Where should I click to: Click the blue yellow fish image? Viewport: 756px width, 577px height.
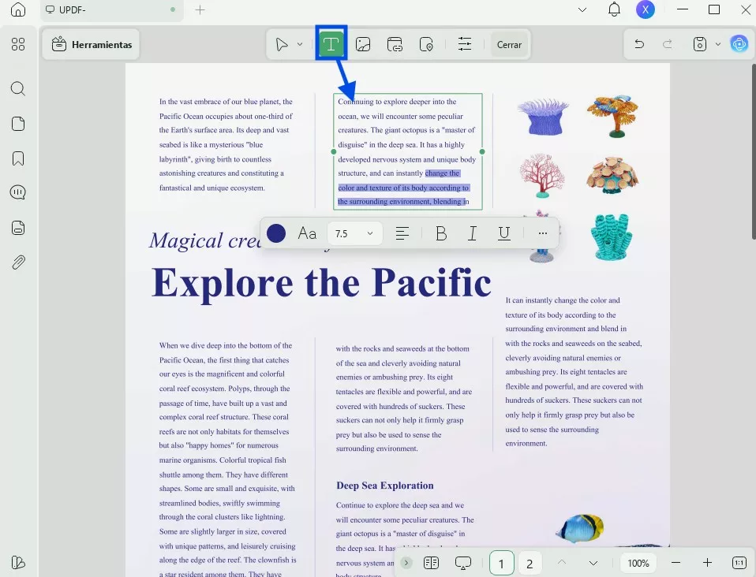(579, 528)
